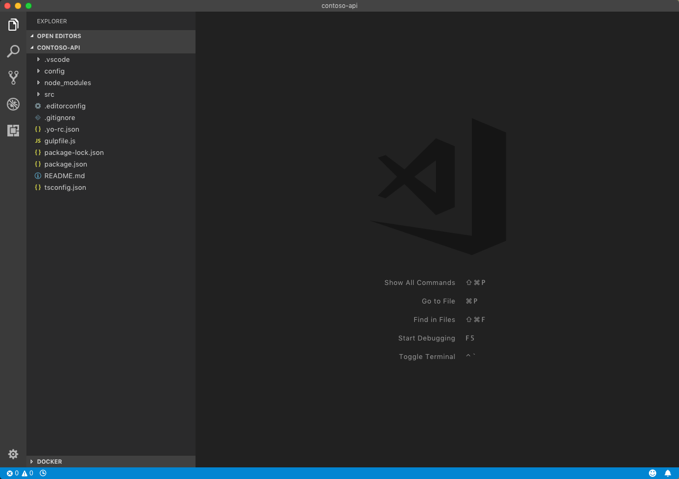The image size is (679, 479).
Task: Open the Source Control view
Action: (13, 77)
